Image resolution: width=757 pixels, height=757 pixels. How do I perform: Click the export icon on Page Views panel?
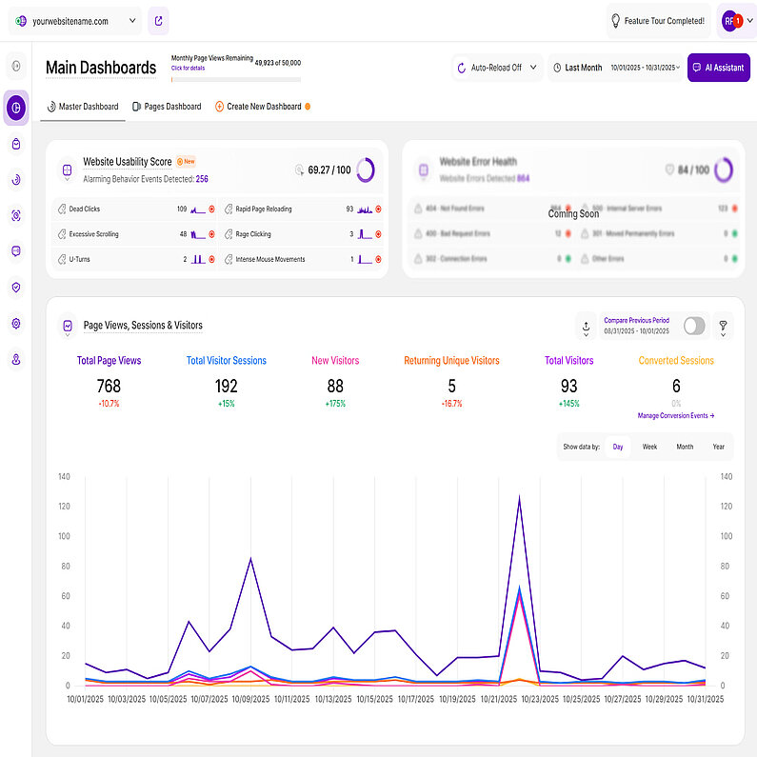[586, 326]
